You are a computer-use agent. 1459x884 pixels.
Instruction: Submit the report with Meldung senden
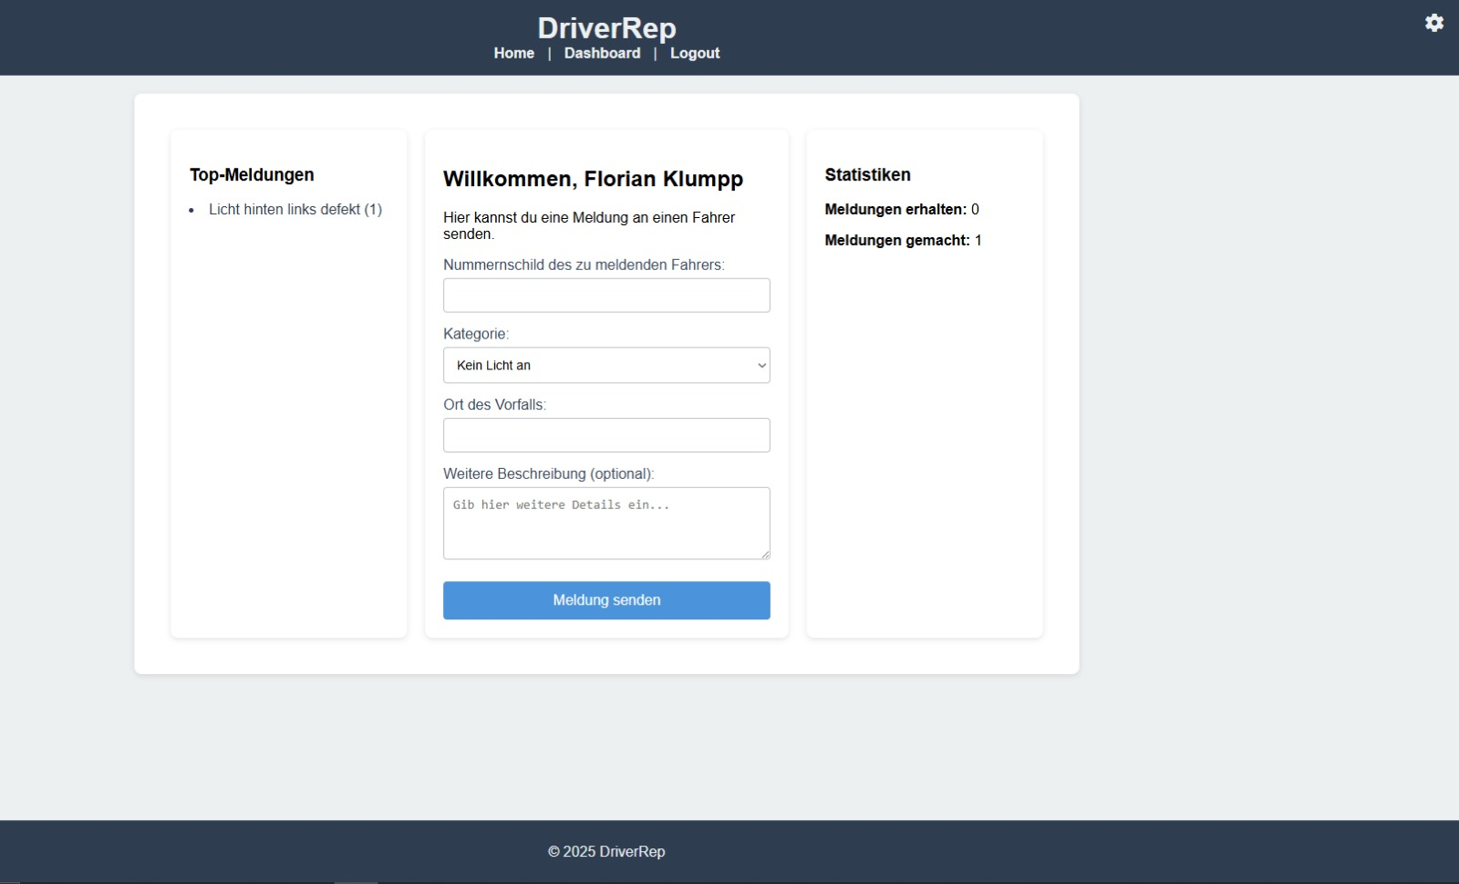[x=606, y=600]
